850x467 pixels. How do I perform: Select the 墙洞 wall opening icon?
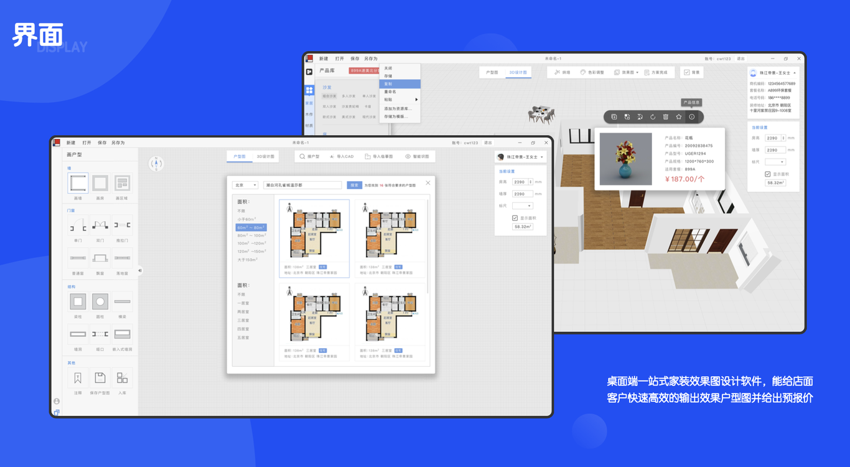[x=78, y=334]
